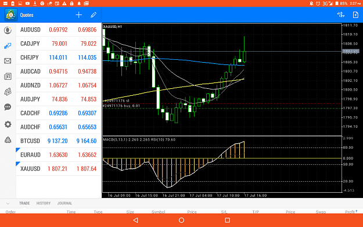This screenshot has width=363, height=227.
Task: Open the news icon in the sidebar
Action: (x=8, y=77)
